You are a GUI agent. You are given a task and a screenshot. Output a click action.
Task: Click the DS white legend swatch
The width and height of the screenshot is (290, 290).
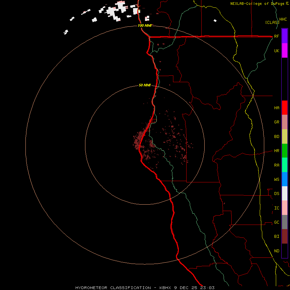click(x=285, y=193)
